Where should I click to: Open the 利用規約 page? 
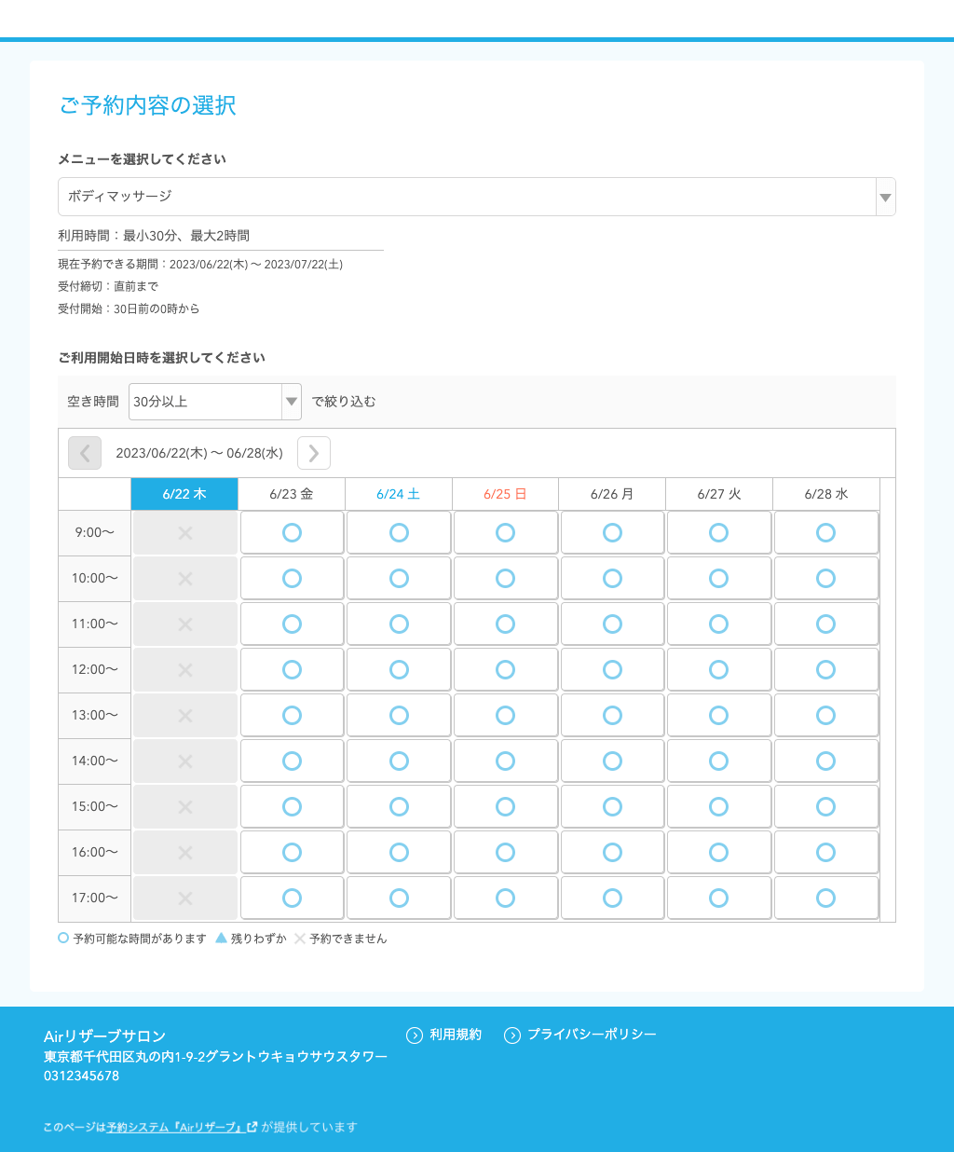(x=456, y=1035)
